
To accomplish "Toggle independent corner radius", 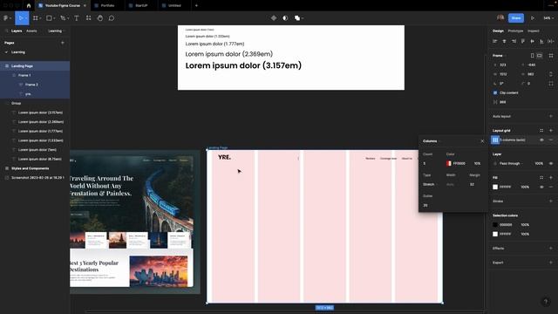I will click(x=551, y=84).
